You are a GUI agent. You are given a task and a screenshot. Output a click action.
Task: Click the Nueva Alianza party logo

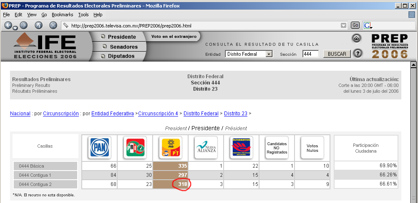coord(206,147)
